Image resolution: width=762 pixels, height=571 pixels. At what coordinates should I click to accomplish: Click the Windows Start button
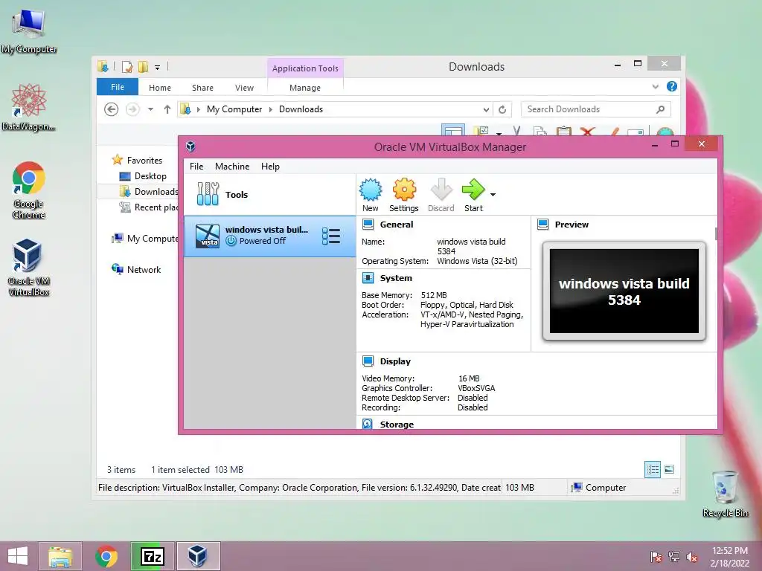click(18, 556)
